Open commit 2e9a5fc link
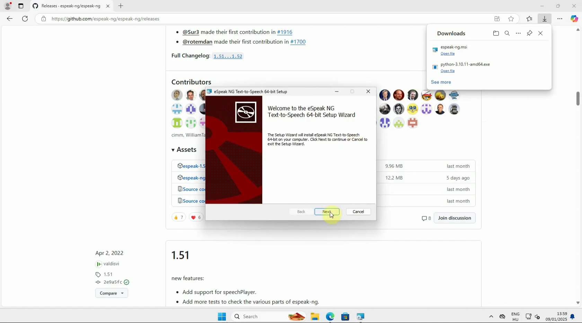The image size is (582, 323). (x=113, y=282)
